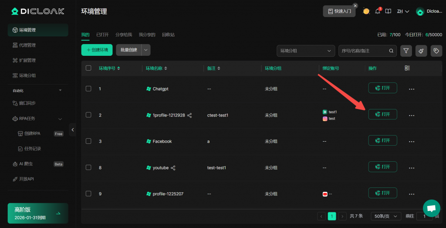Click share icon next to youtube profile
Screen dimensions: 446x228
point(173,168)
